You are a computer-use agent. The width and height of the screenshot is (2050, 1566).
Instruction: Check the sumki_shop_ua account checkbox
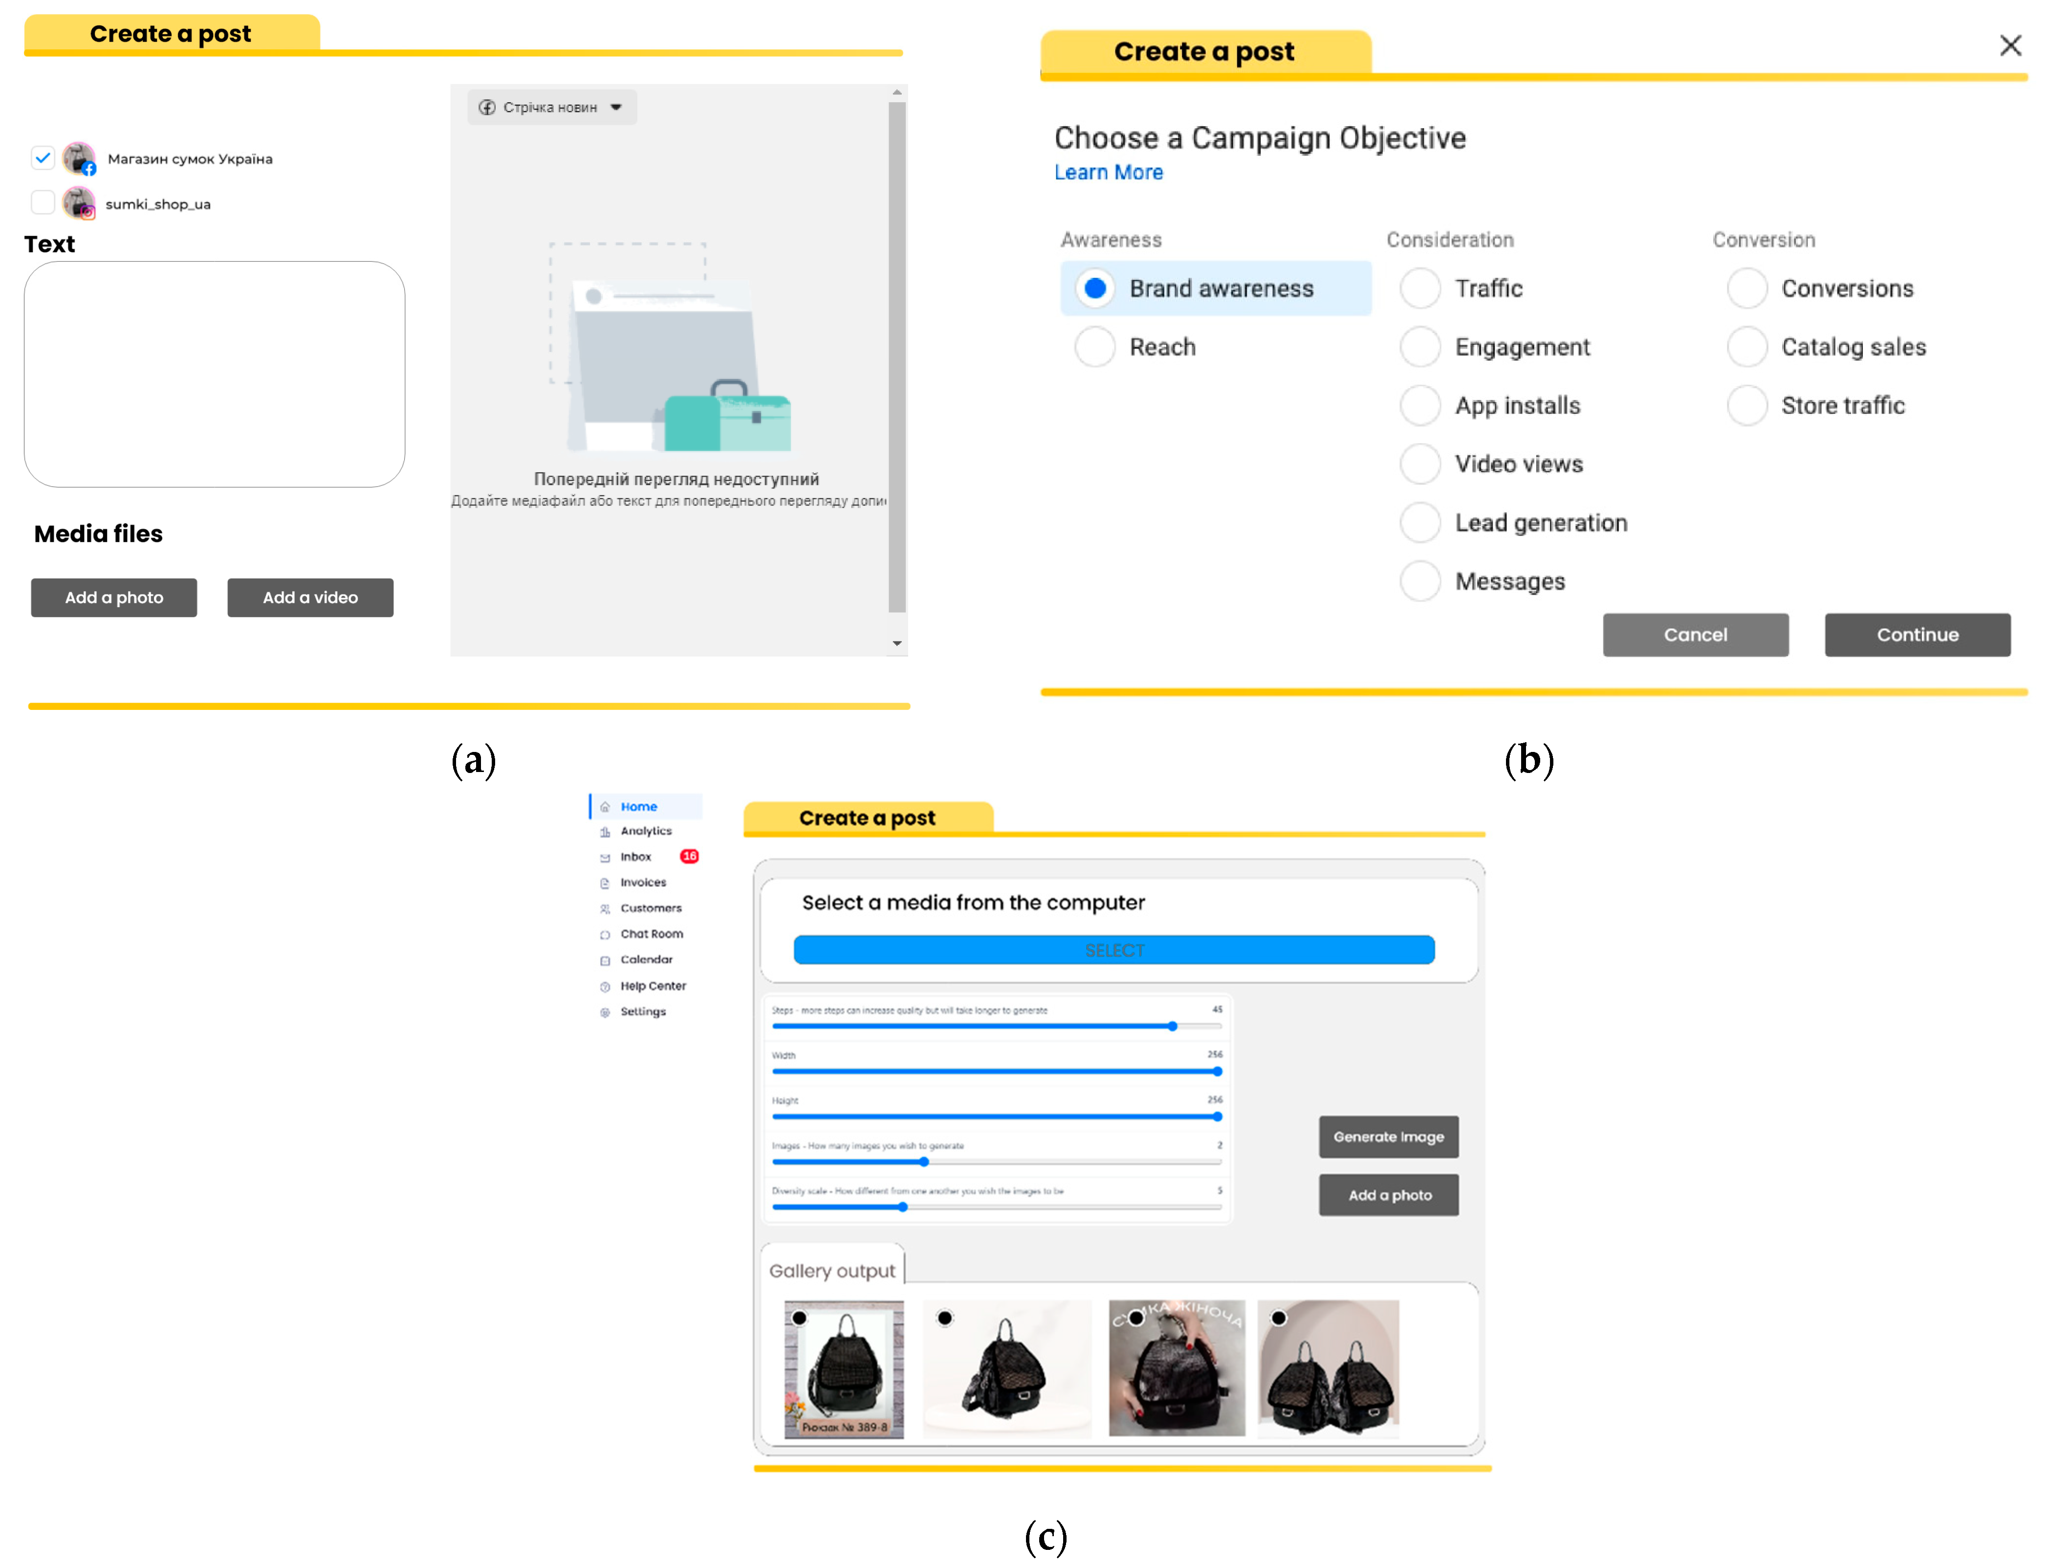(x=43, y=202)
